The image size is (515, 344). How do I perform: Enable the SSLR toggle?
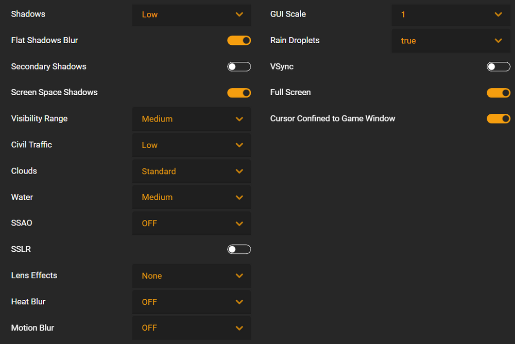(x=239, y=249)
